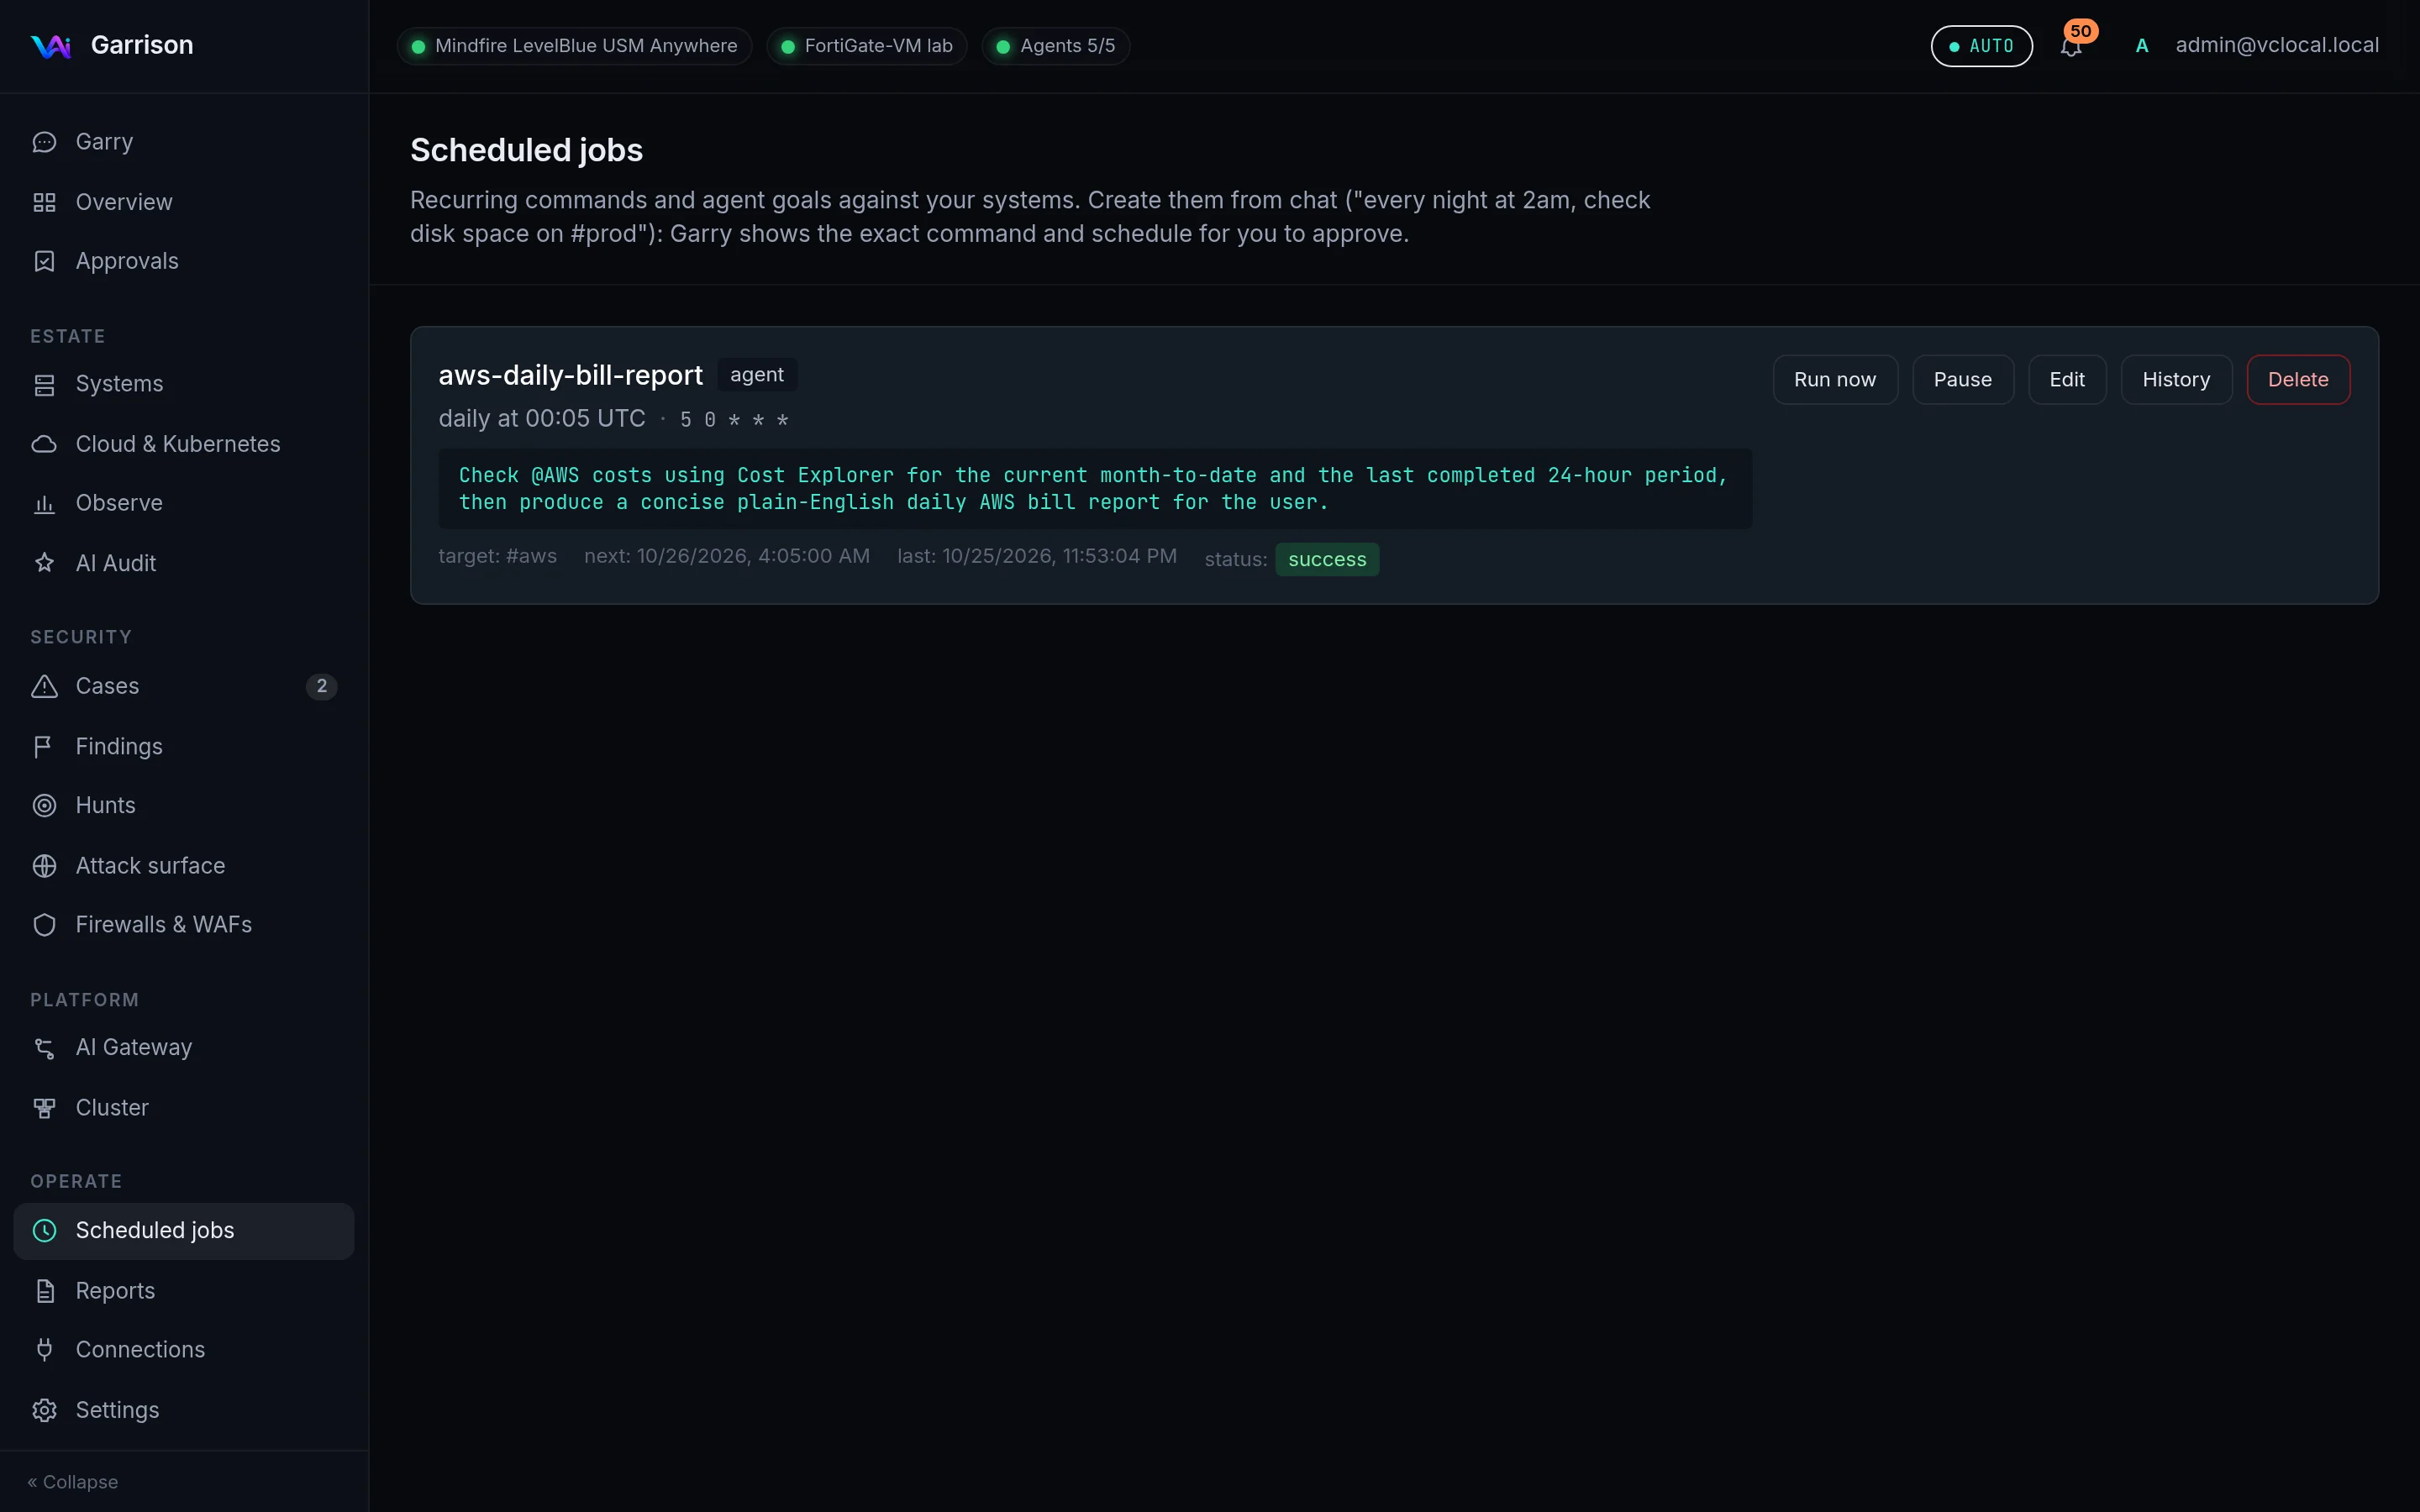Click the Approvals checkmark icon
This screenshot has width=2420, height=1512.
click(x=44, y=261)
